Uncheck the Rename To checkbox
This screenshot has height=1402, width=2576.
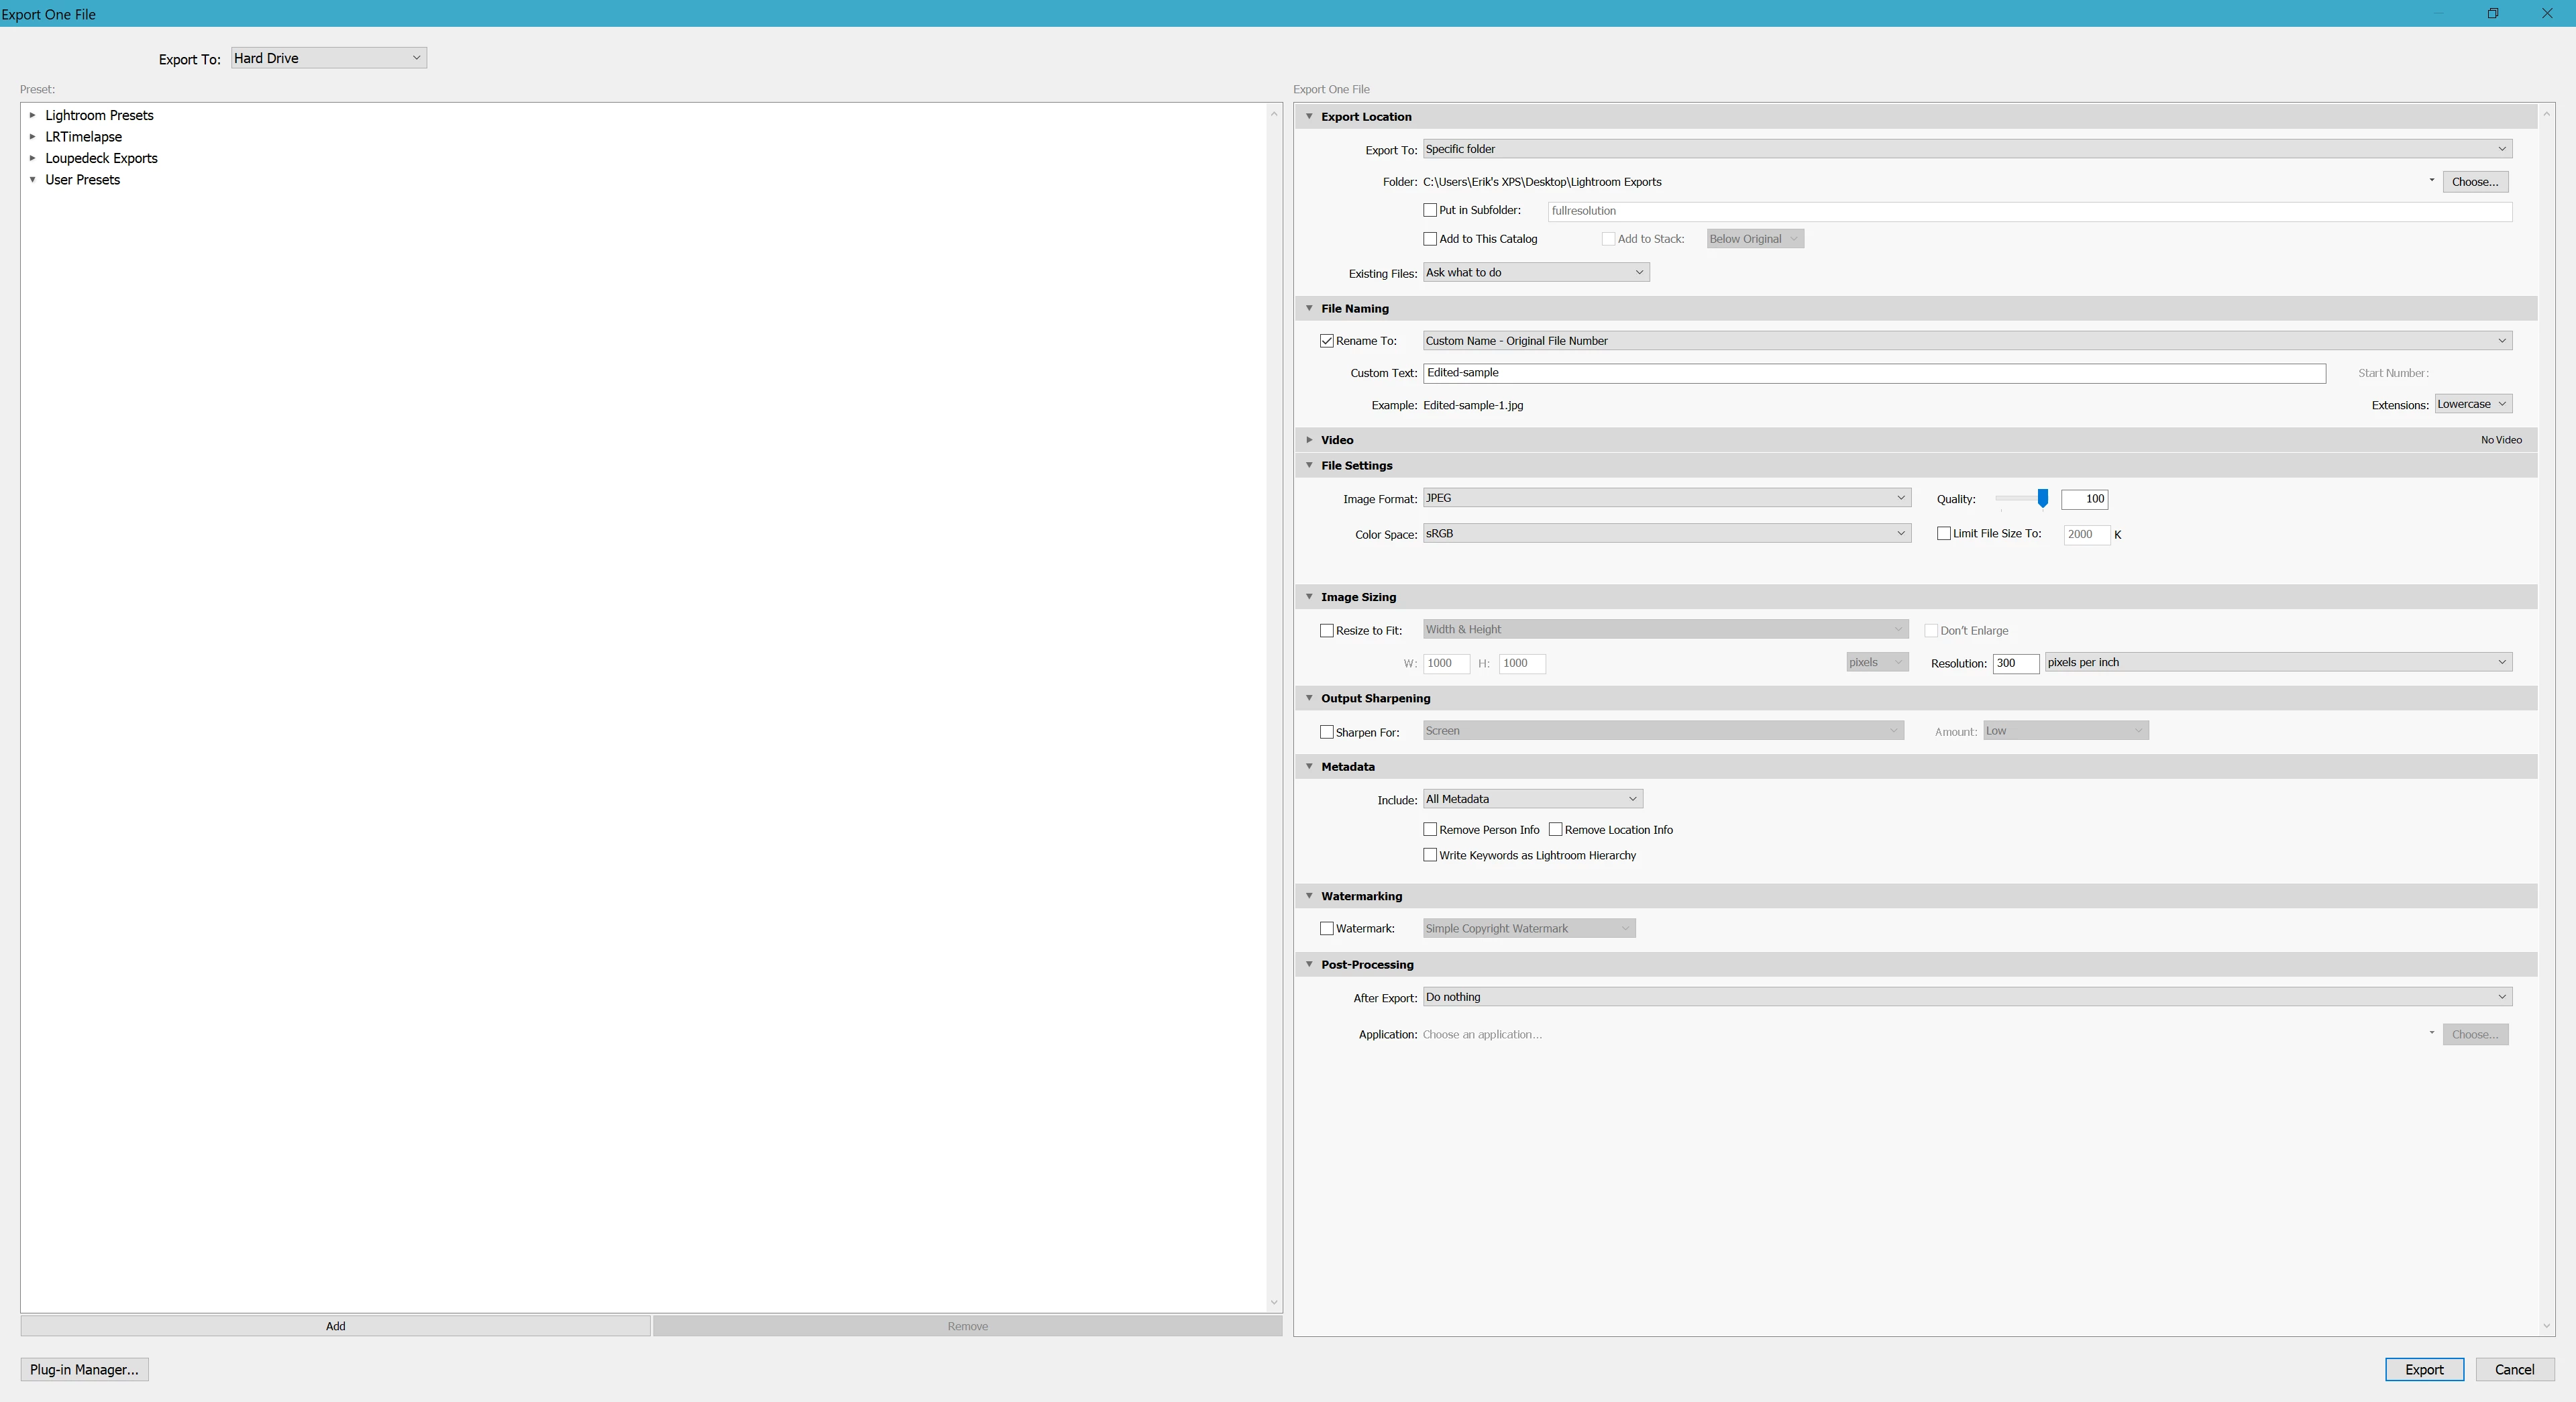click(1327, 341)
